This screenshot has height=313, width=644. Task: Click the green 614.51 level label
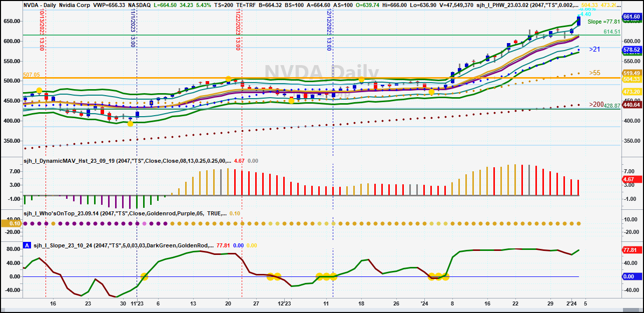(x=611, y=32)
